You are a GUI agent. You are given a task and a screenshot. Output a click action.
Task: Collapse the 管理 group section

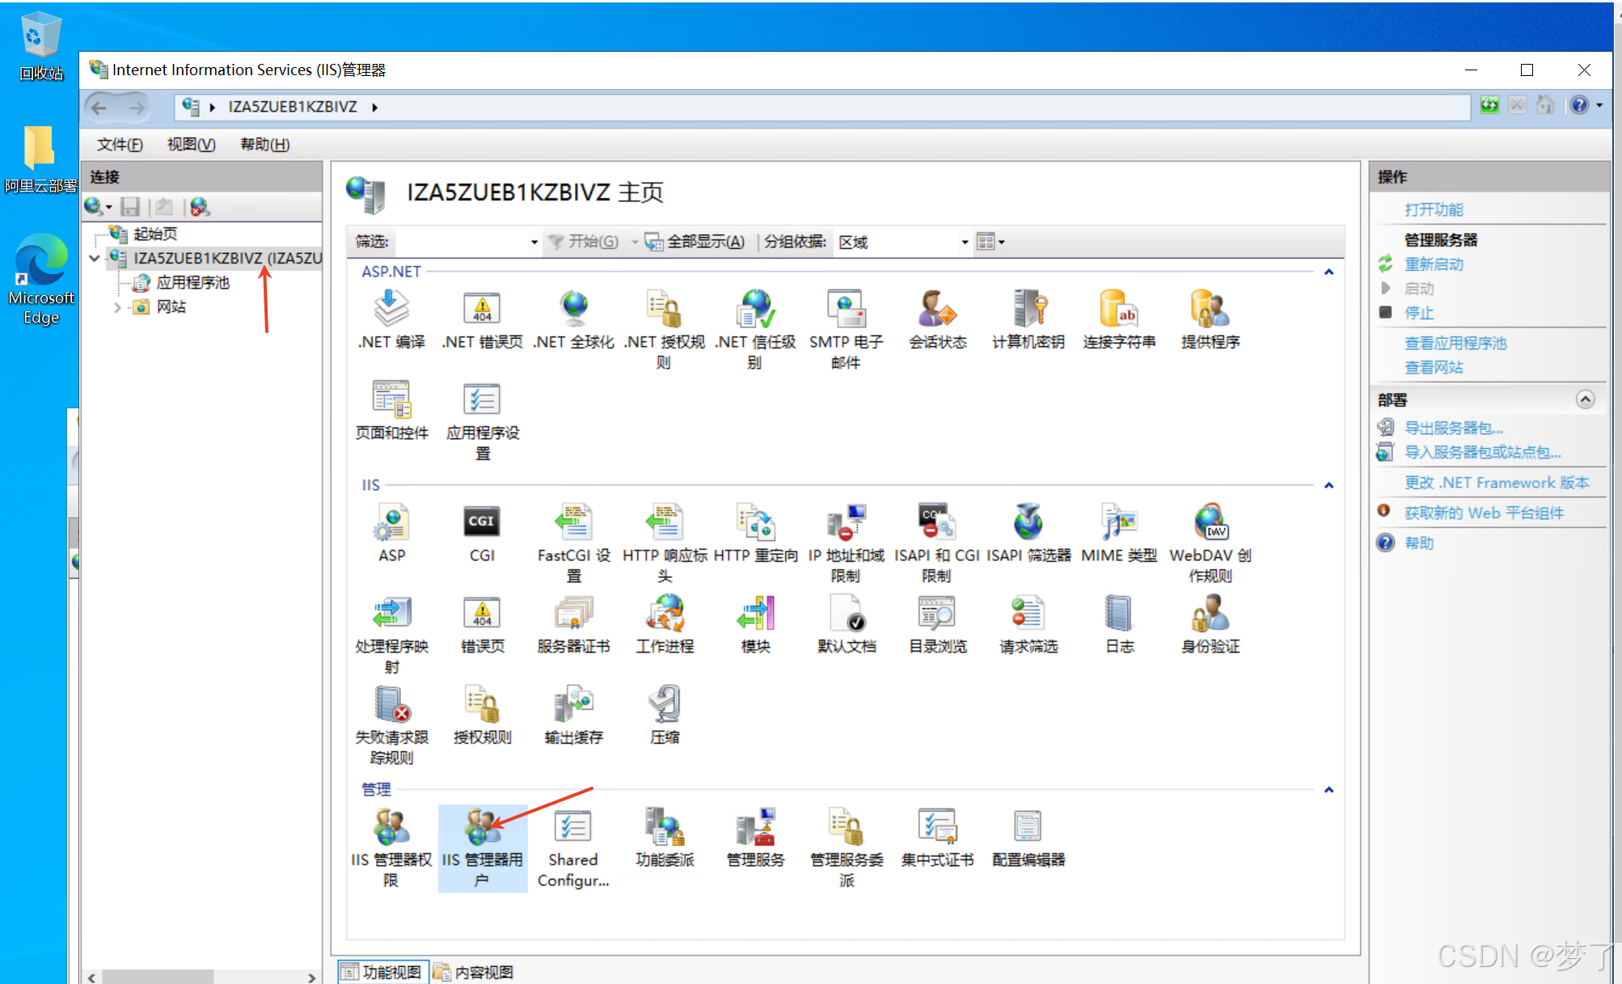pyautogui.click(x=1328, y=790)
